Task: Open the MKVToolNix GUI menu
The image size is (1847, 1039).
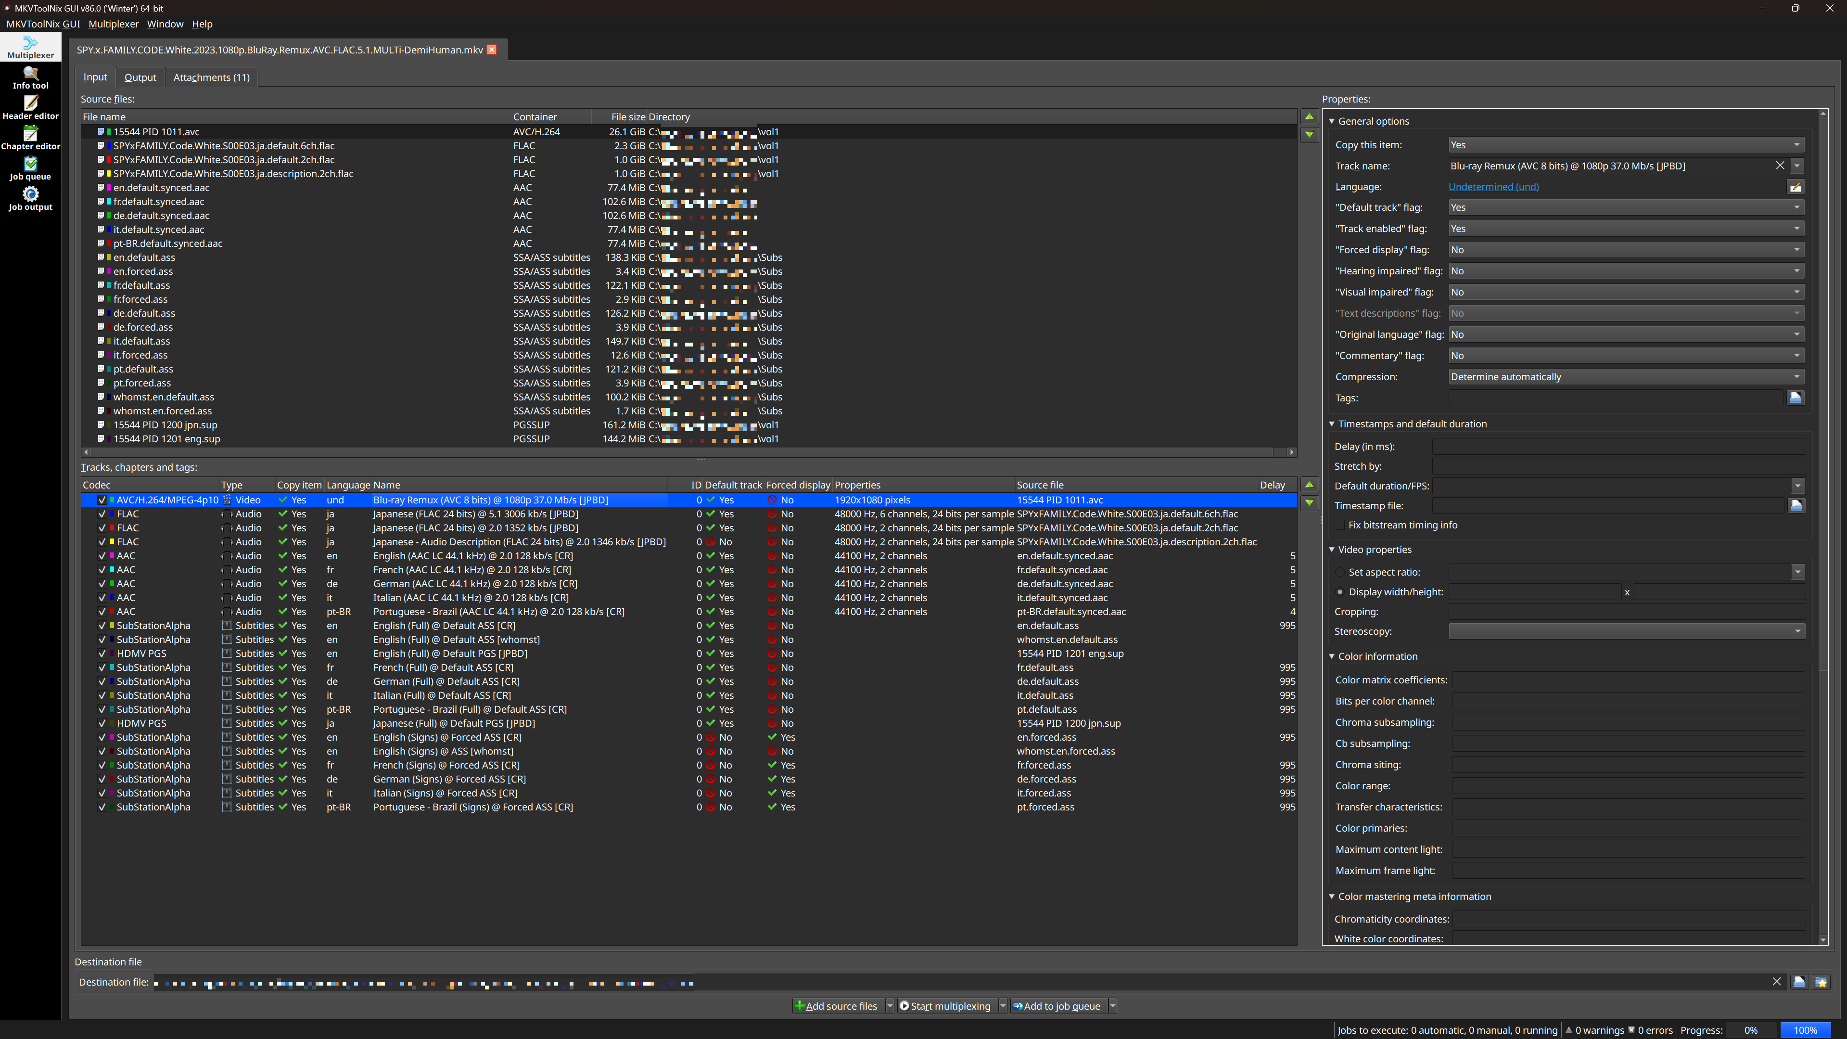Action: (x=43, y=24)
